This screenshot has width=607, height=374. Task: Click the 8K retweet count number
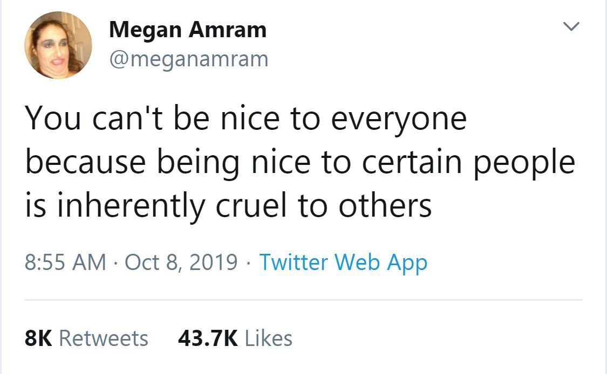tap(38, 338)
